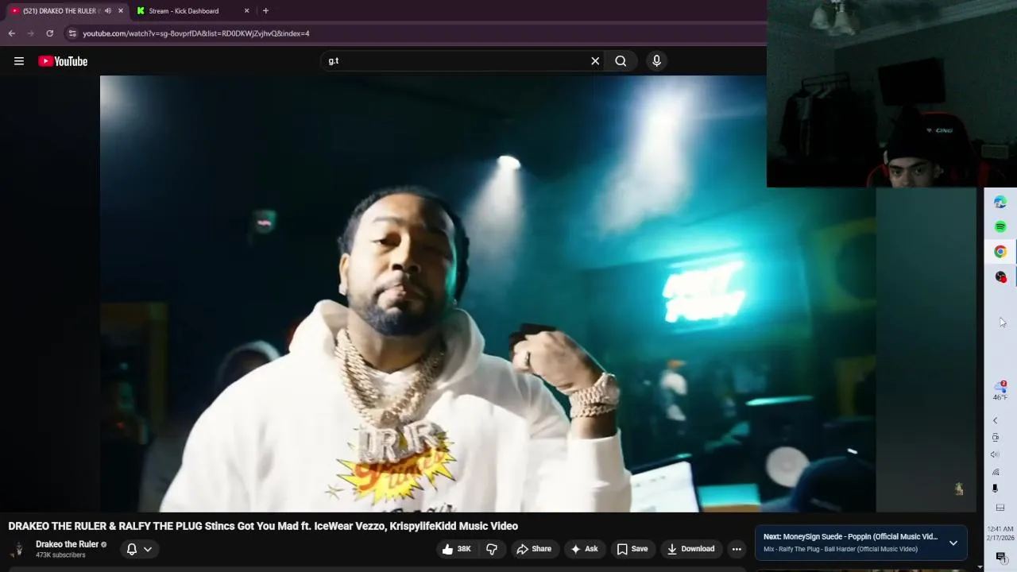
Task: Mute the YouTube tab via speaker icon
Action: [108, 11]
